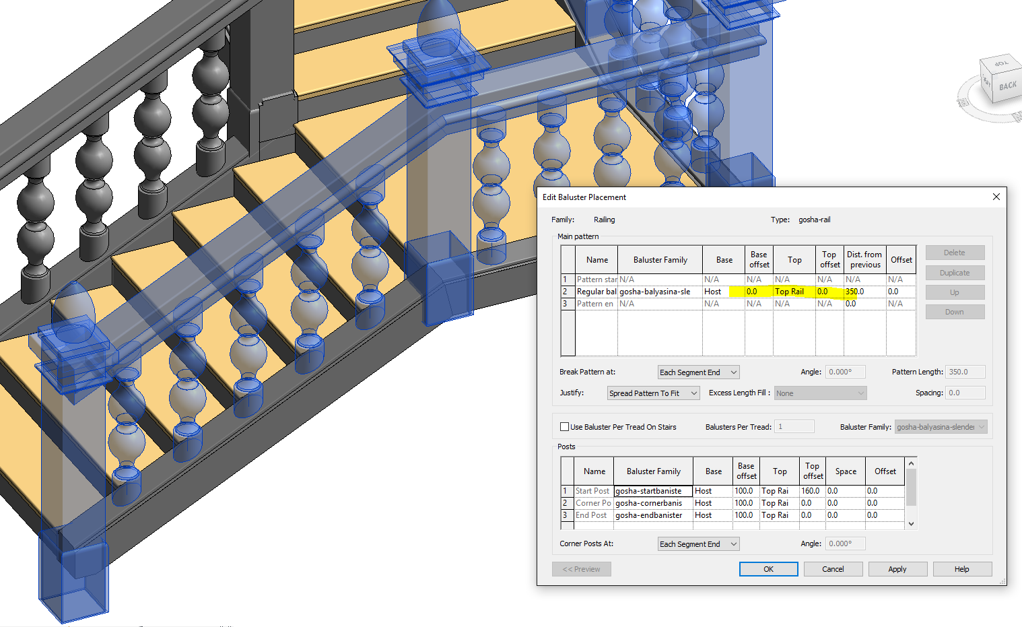Click the Top Rail cell in main pattern
The image size is (1022, 627).
click(794, 292)
